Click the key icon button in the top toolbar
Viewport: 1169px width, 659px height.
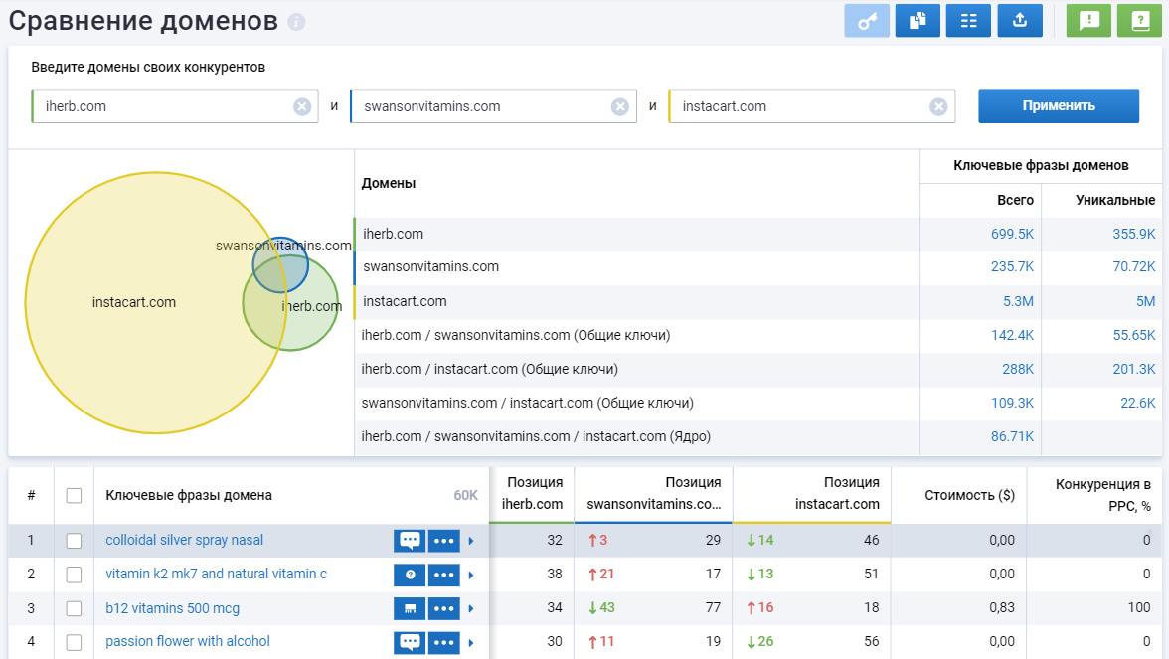[x=867, y=21]
